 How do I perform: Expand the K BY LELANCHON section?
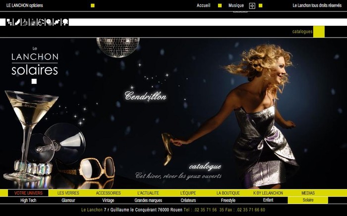click(268, 193)
